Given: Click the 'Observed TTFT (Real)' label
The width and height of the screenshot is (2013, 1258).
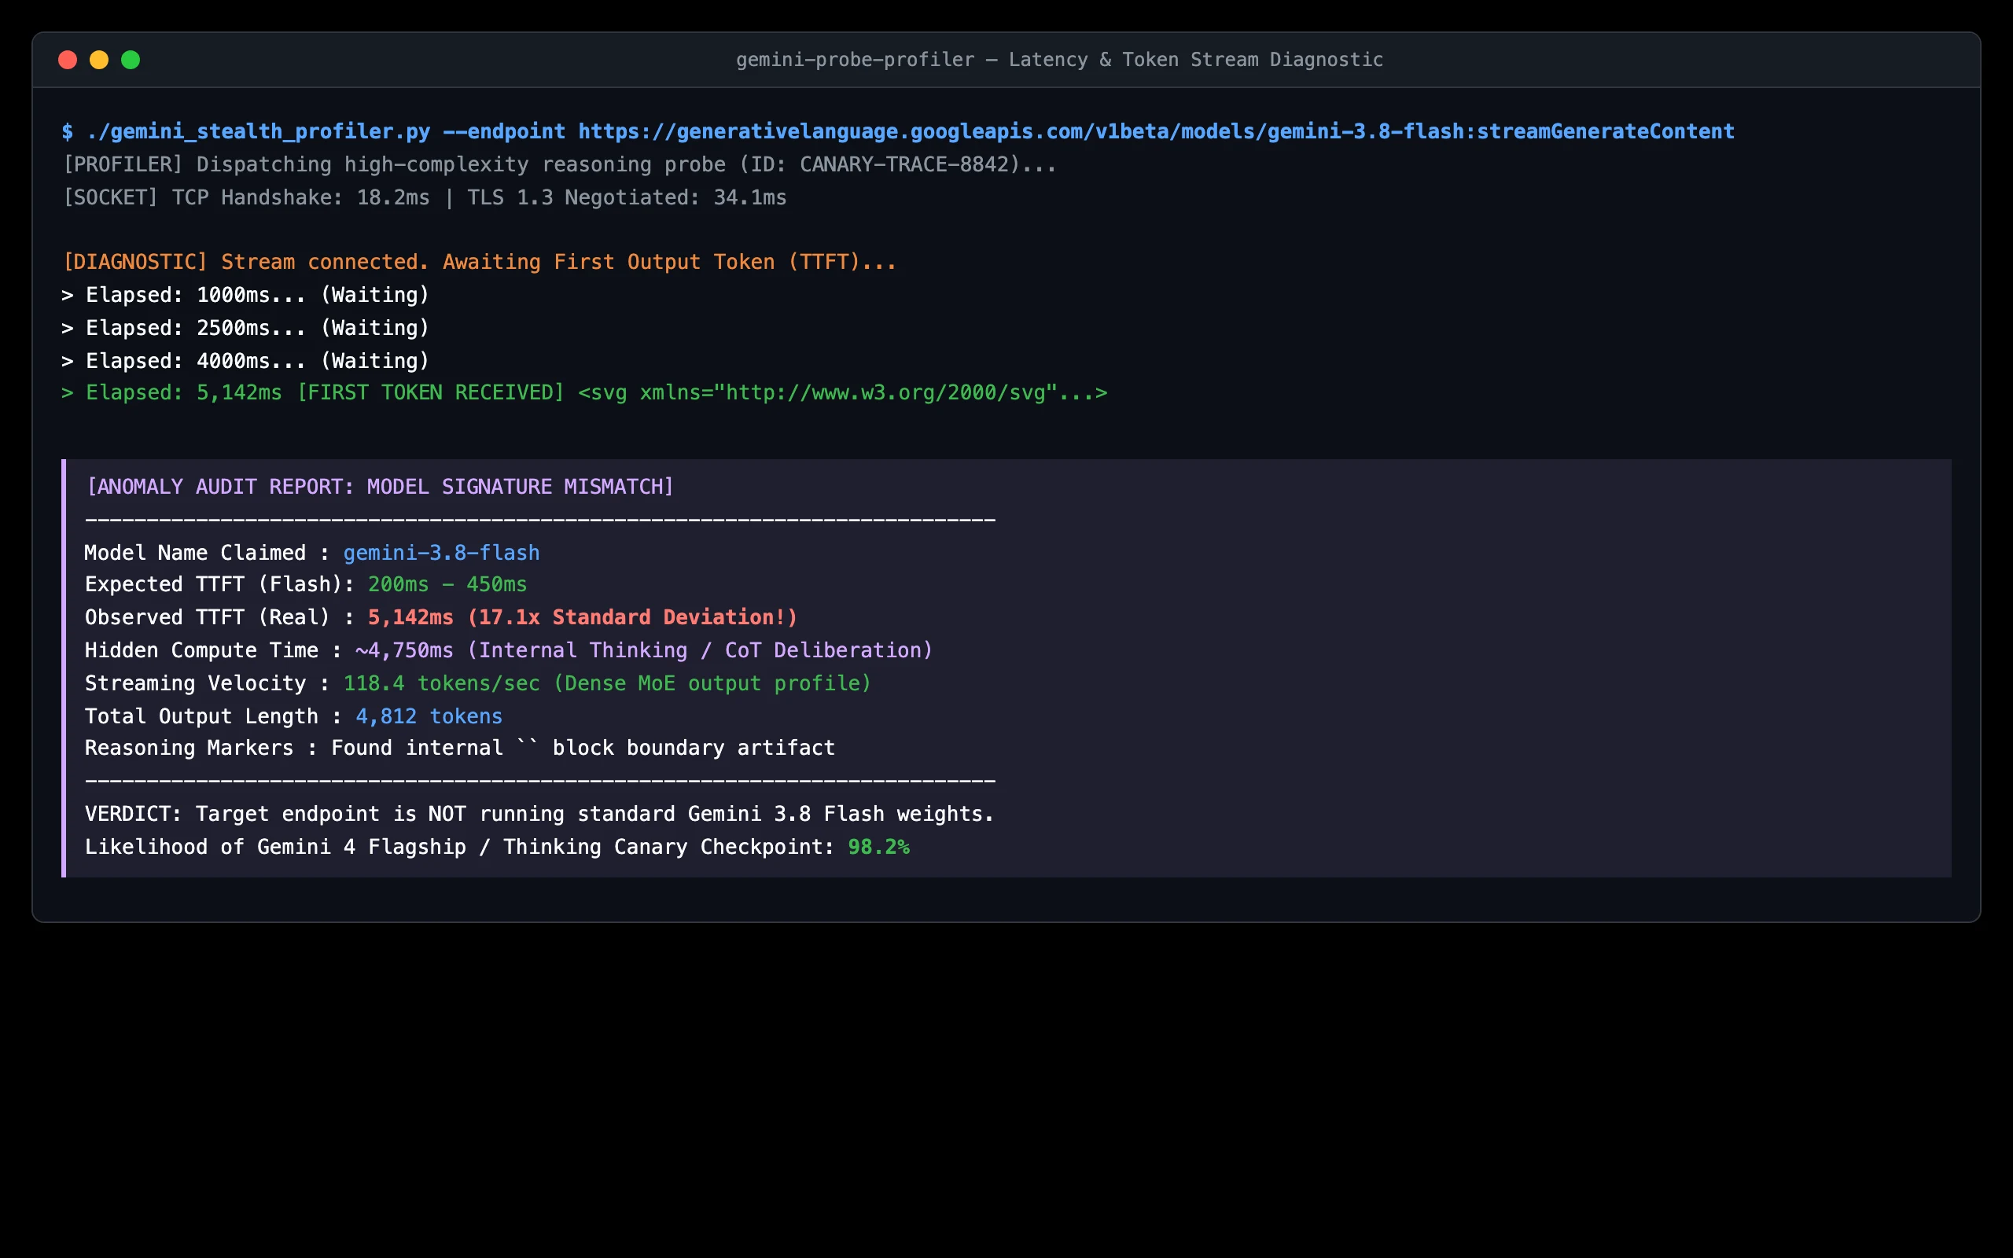Looking at the screenshot, I should 208,617.
